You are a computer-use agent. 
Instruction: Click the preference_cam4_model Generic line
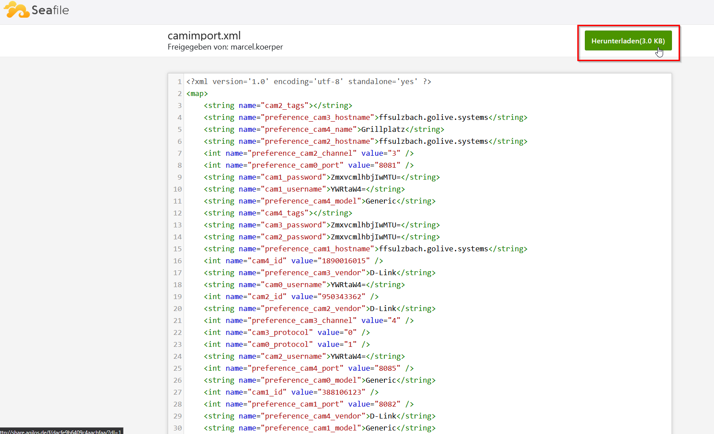coord(319,201)
